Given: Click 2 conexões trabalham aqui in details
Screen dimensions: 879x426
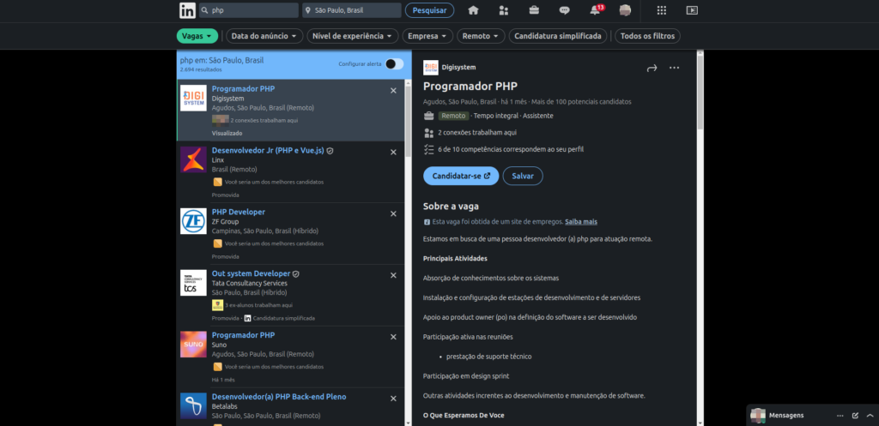Looking at the screenshot, I should 477,133.
